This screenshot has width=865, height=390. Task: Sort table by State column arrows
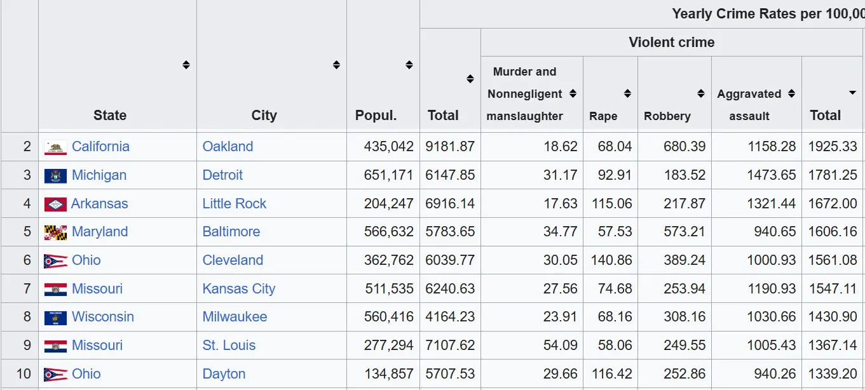(x=186, y=65)
